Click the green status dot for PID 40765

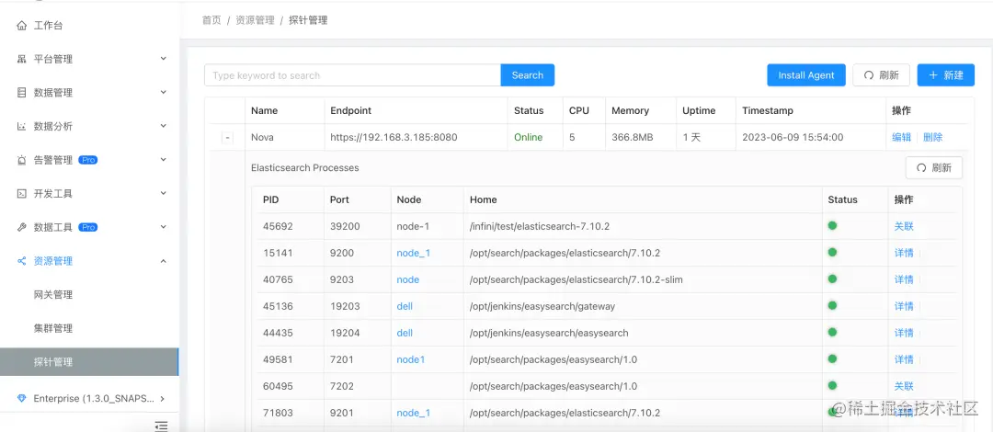point(832,279)
